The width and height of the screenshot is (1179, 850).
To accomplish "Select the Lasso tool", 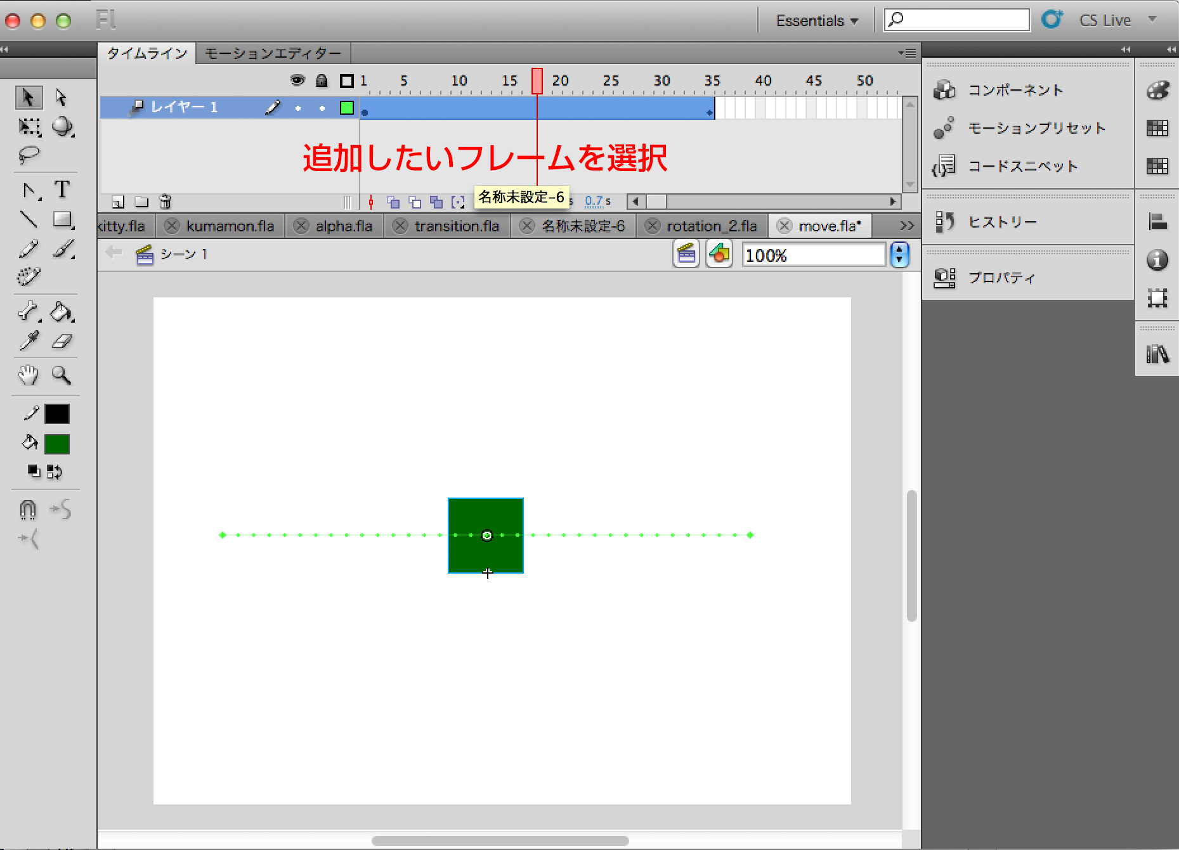I will point(29,155).
